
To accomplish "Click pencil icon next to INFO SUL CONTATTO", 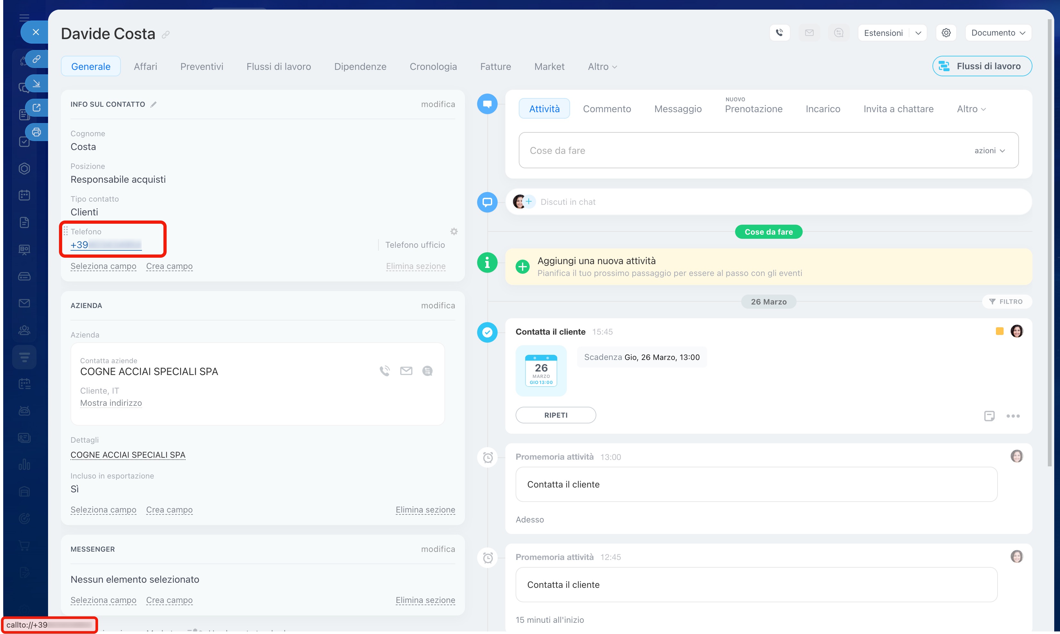I will [154, 104].
